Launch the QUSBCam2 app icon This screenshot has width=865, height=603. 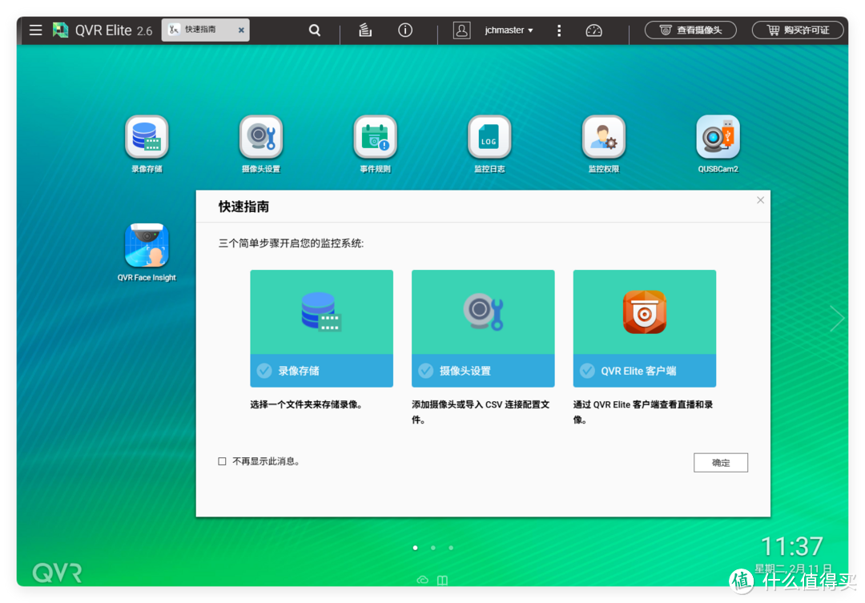[718, 138]
